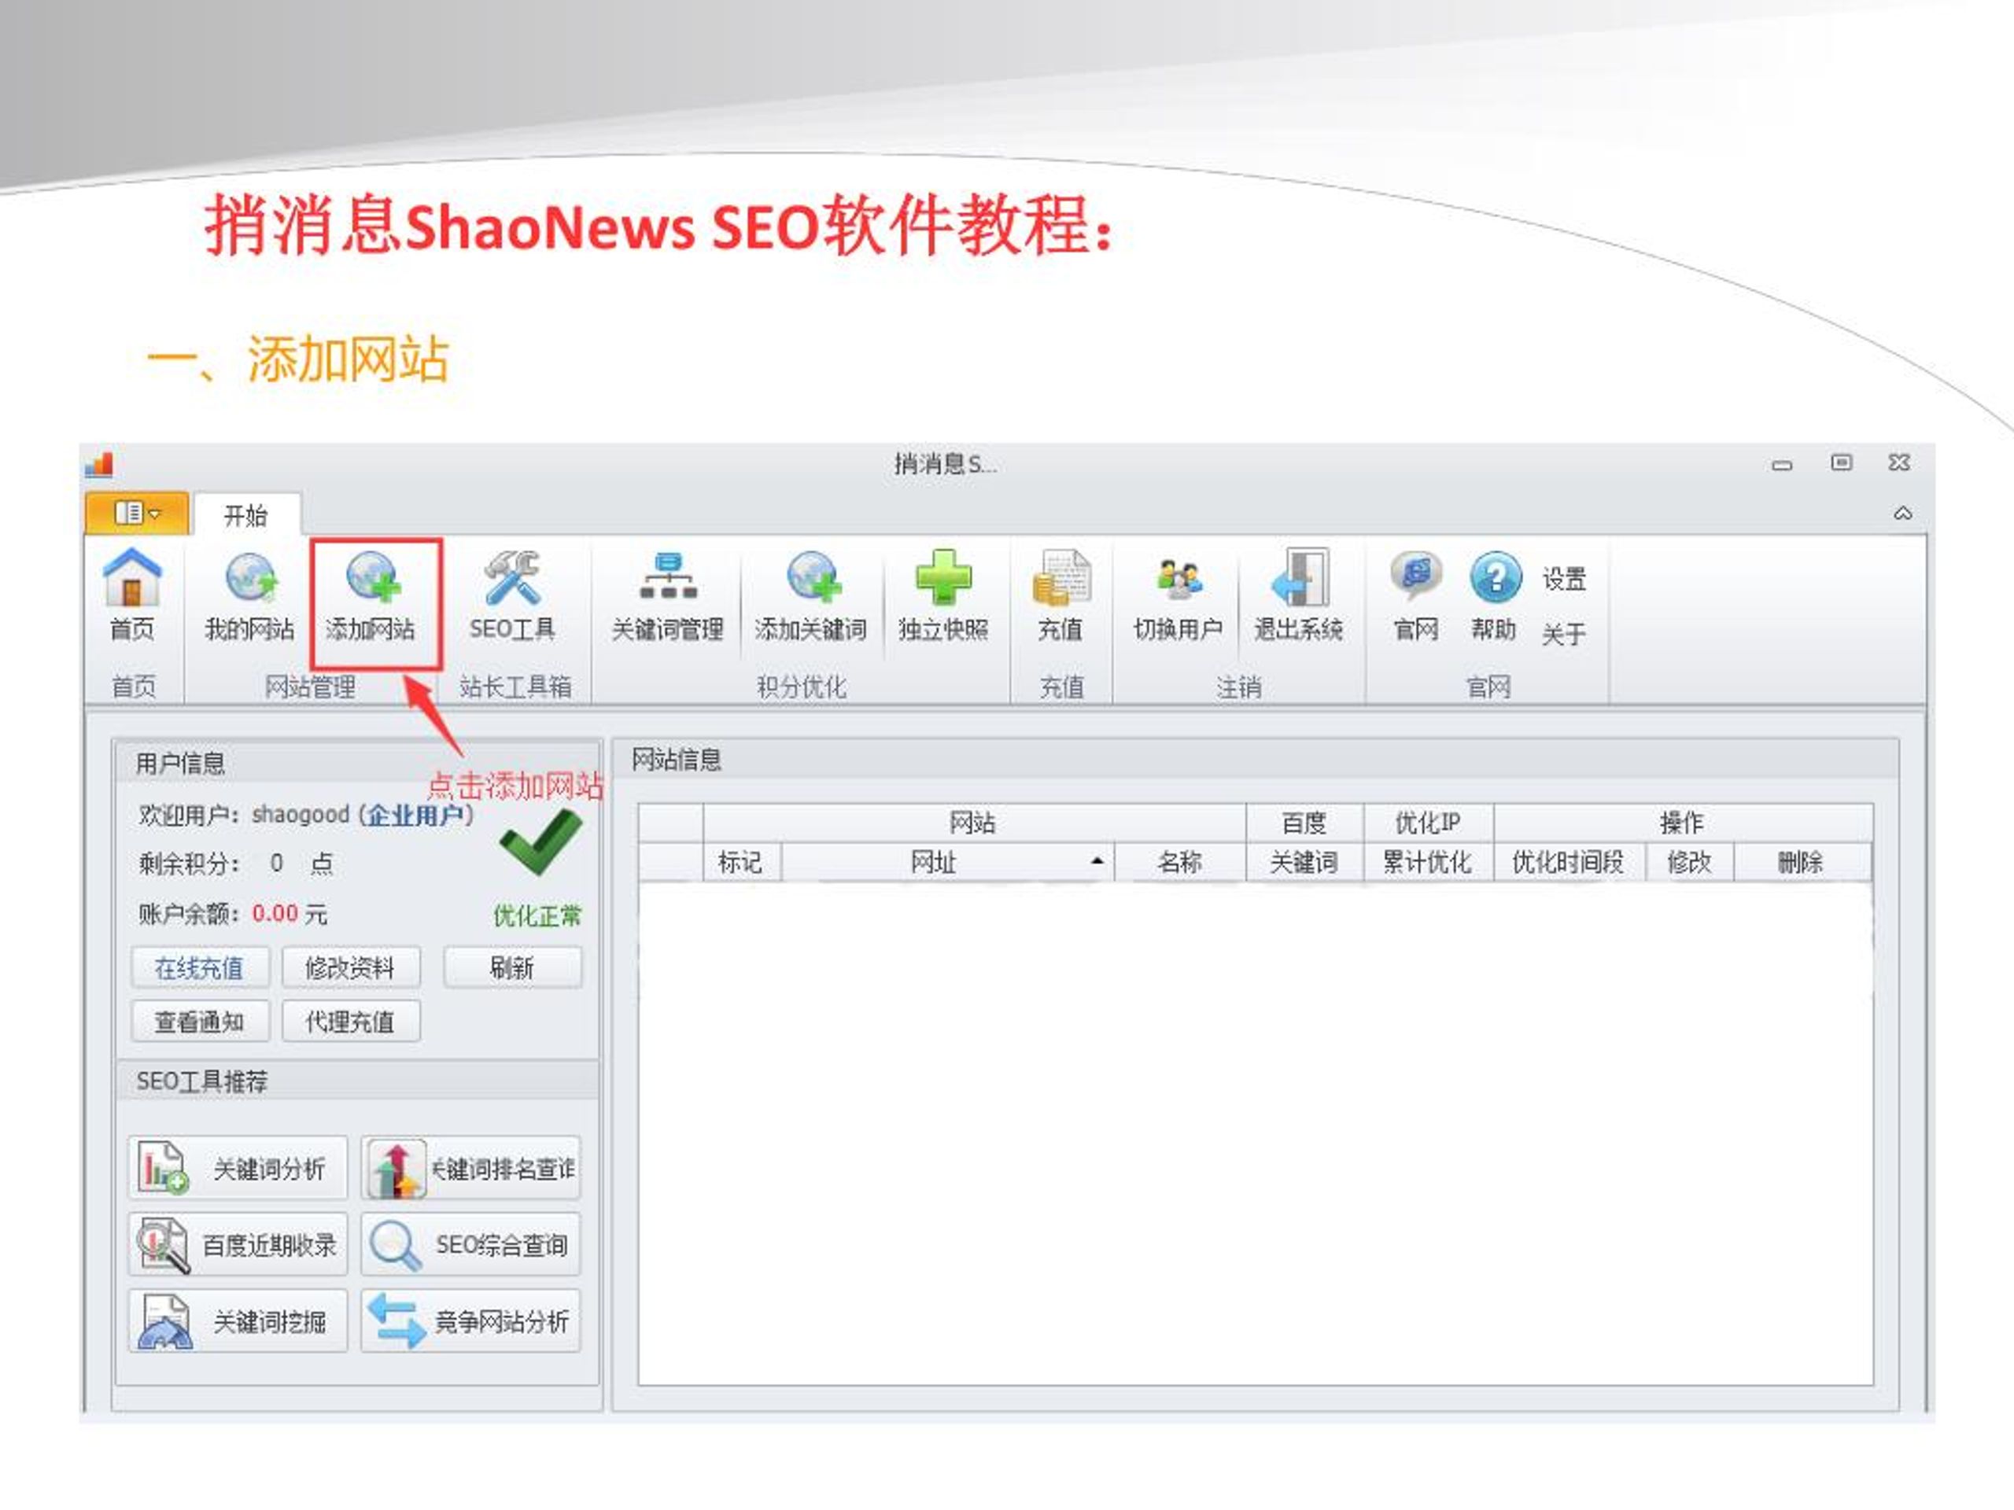Viewport: 2014px width, 1510px height.
Task: Open 关键词管理 in the ribbon
Action: pyautogui.click(x=667, y=595)
